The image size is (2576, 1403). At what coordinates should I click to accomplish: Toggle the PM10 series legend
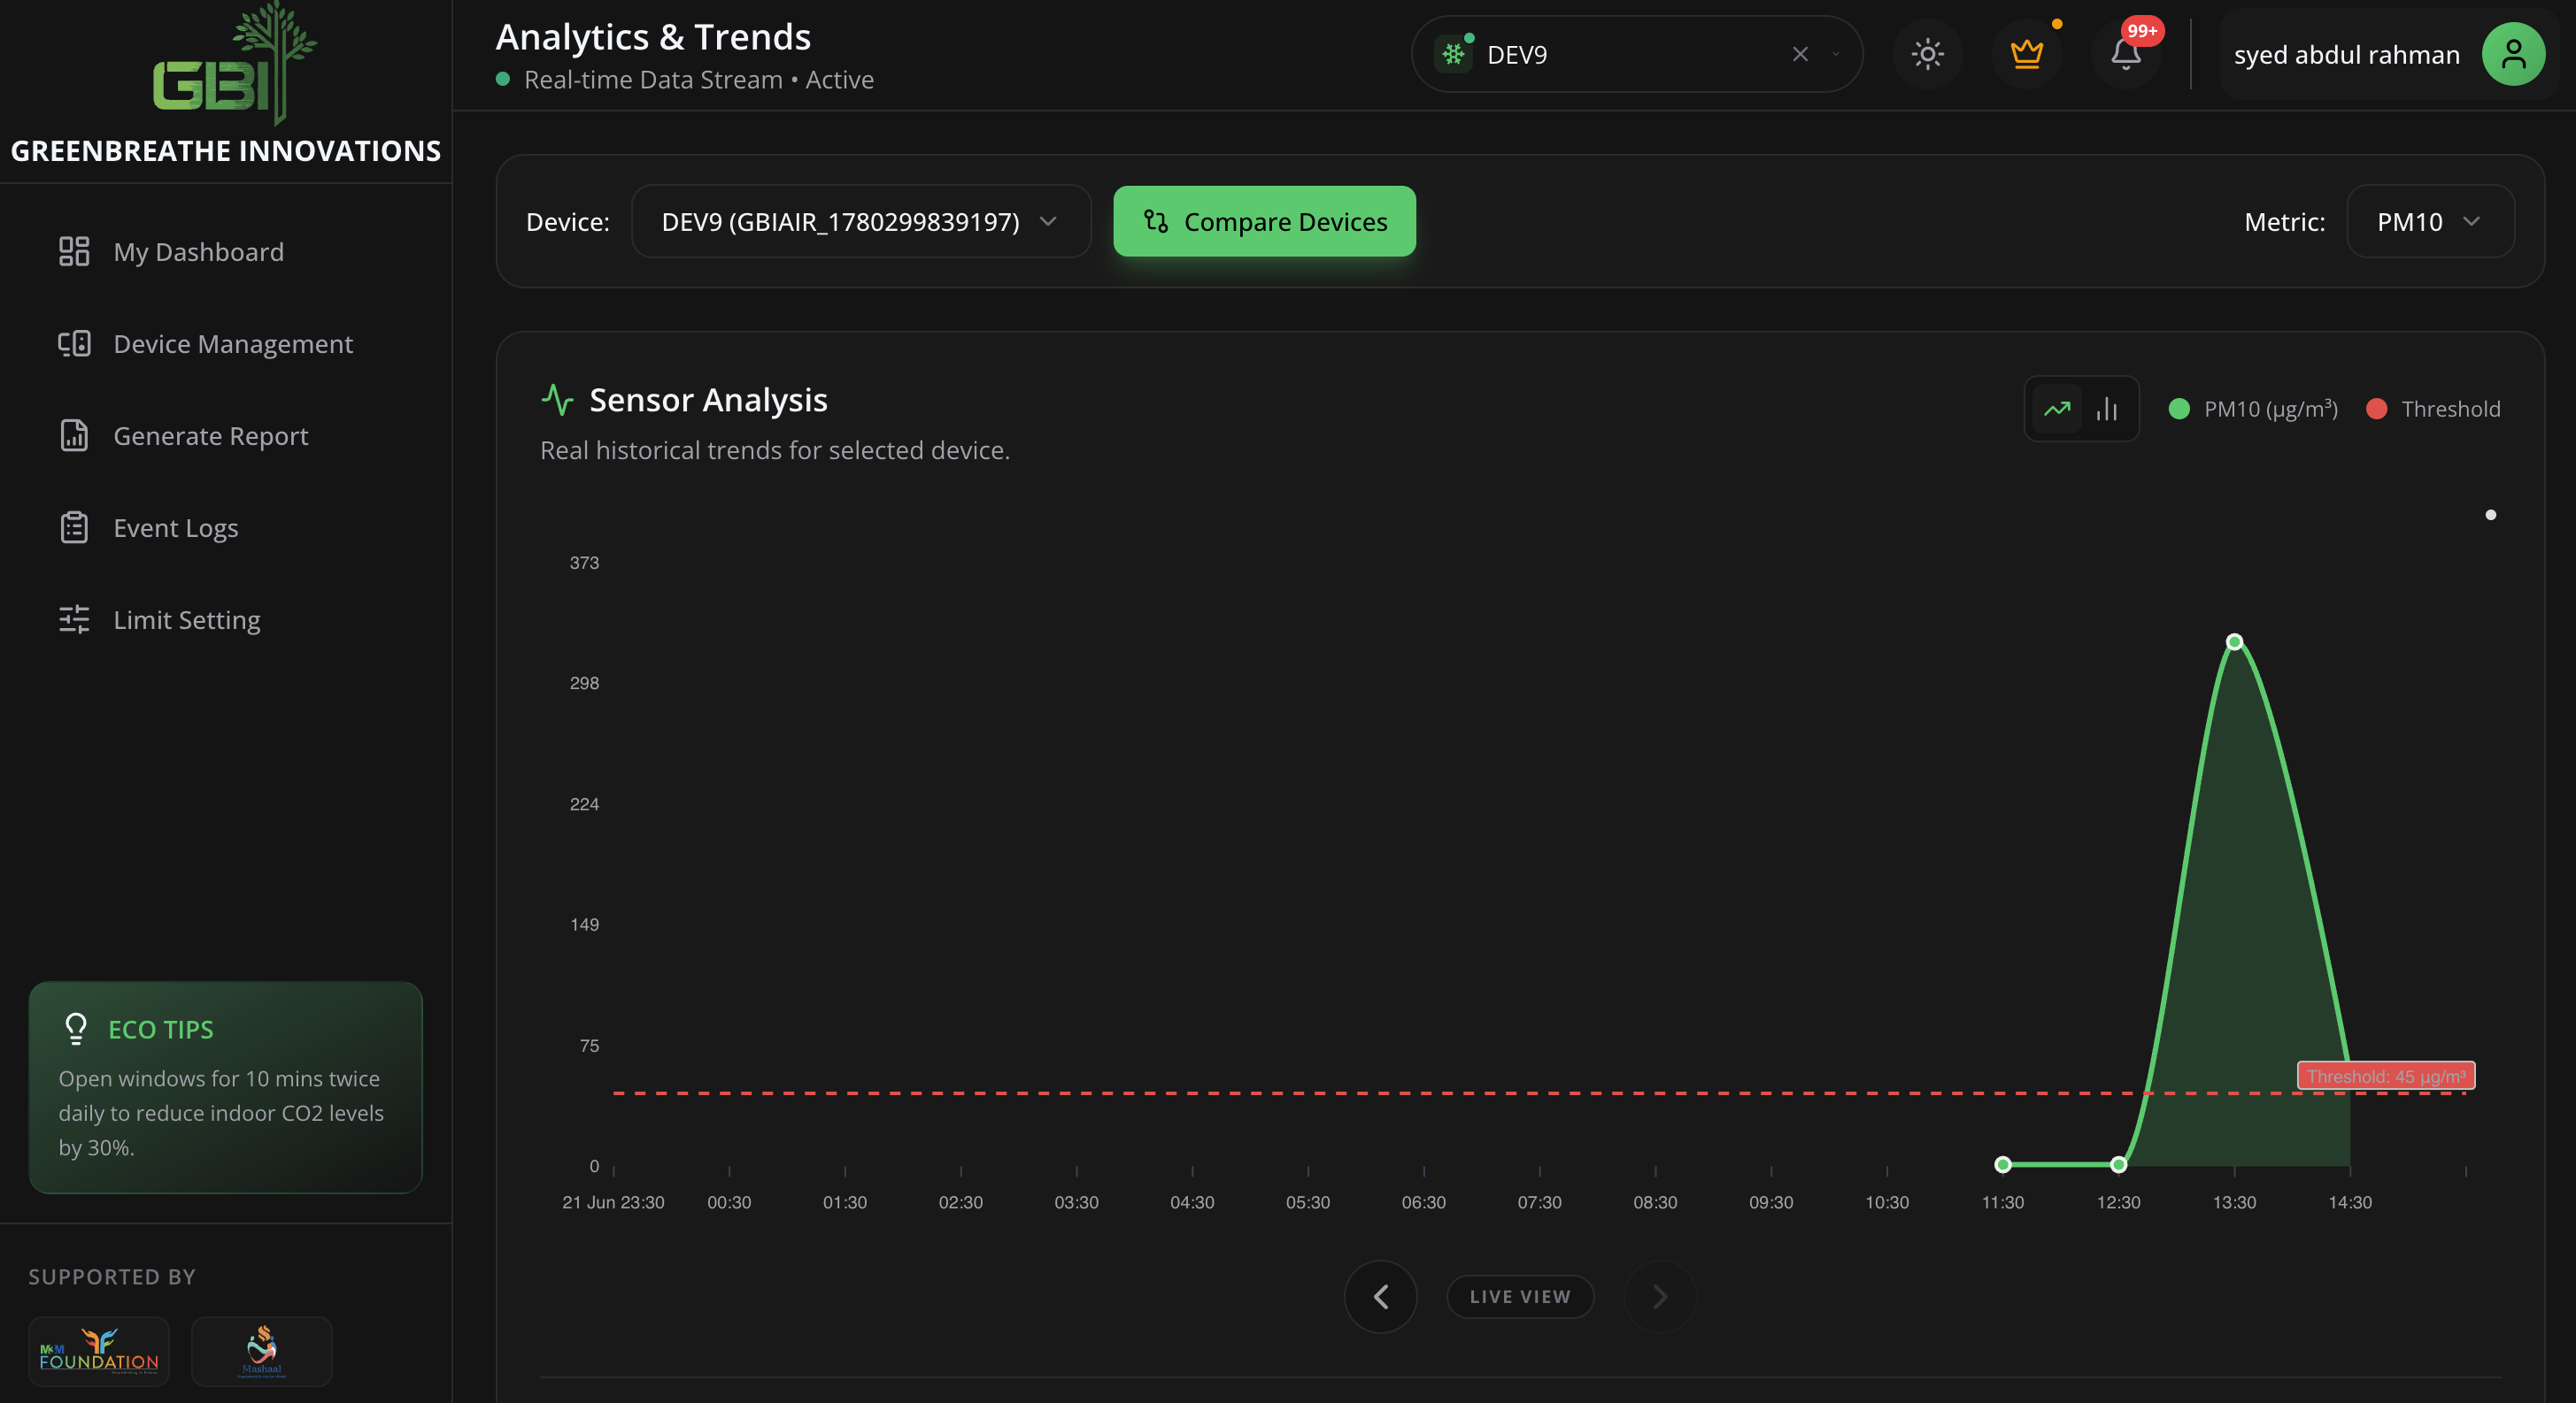(x=2252, y=409)
